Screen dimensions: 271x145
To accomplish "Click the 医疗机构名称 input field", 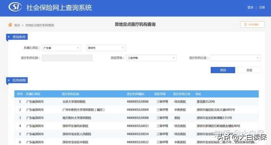I will click(67, 58).
